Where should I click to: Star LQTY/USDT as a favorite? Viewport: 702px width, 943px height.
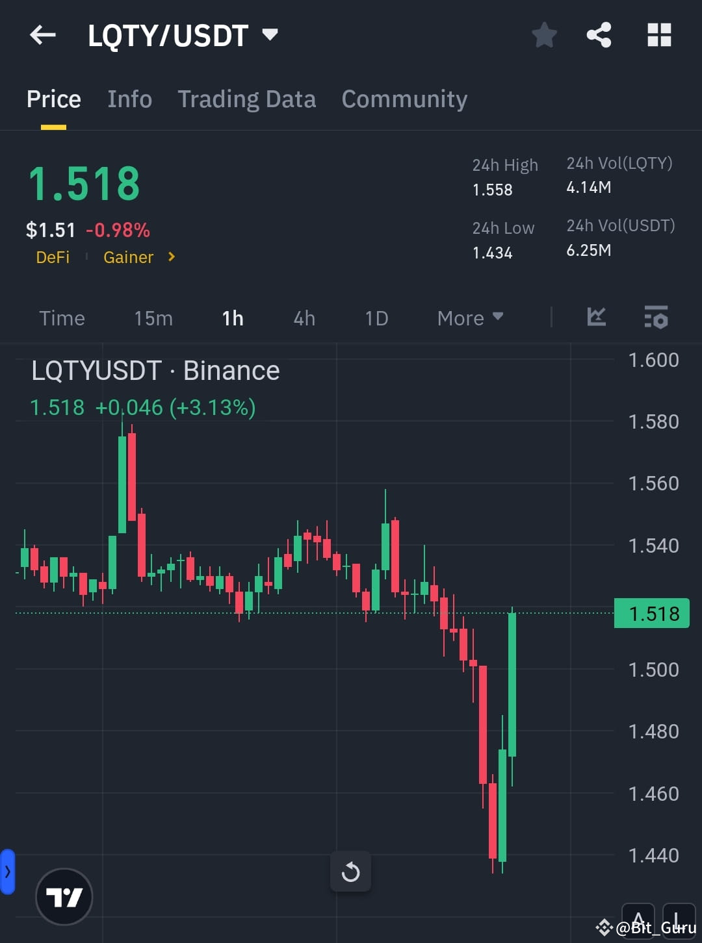tap(544, 36)
